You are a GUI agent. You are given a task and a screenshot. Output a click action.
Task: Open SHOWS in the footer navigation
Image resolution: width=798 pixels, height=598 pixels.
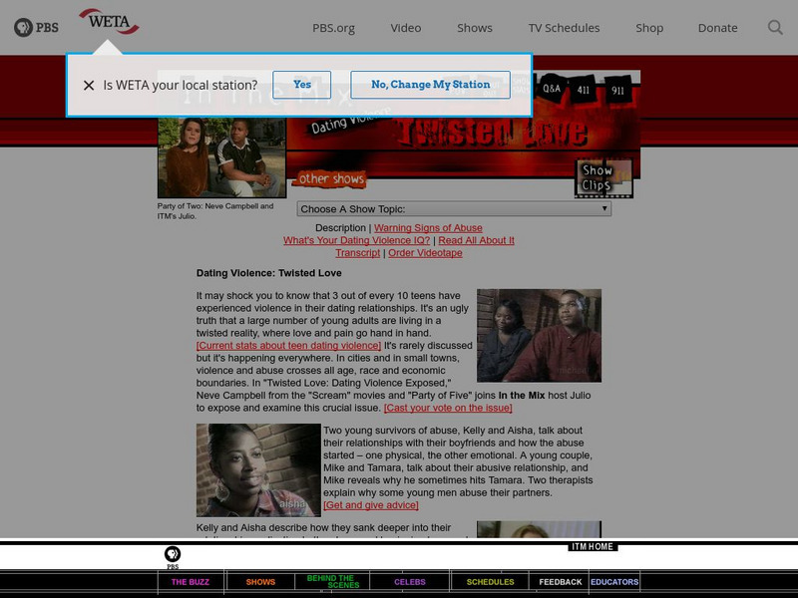point(260,582)
